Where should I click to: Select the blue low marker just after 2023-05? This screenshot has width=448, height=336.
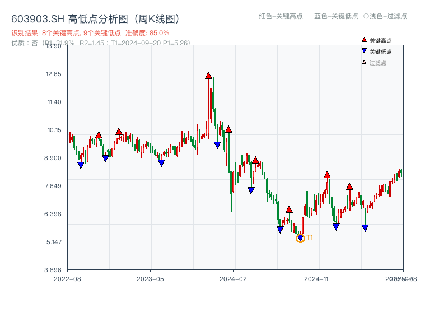point(161,163)
